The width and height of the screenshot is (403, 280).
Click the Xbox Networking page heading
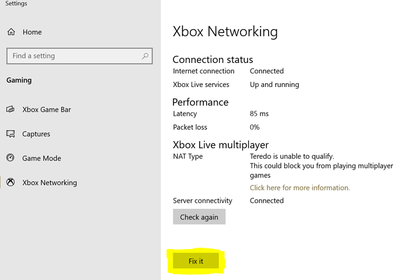[225, 32]
